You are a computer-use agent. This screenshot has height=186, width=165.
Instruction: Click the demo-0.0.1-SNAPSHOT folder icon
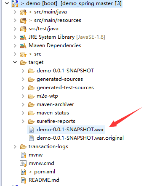click(31, 71)
